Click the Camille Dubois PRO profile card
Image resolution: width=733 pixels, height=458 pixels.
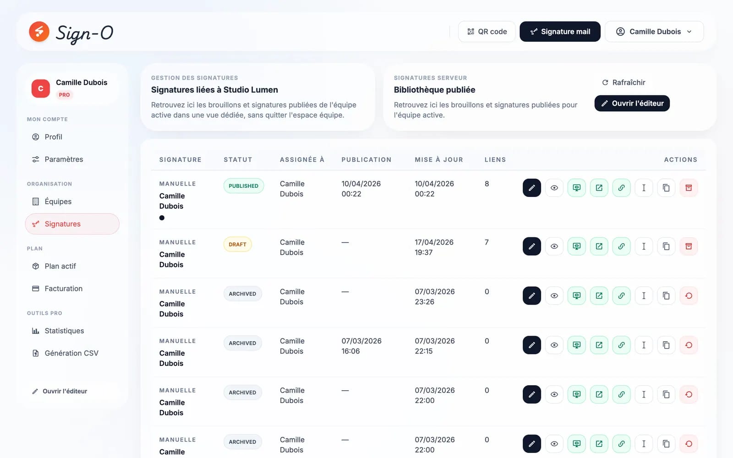(x=72, y=89)
